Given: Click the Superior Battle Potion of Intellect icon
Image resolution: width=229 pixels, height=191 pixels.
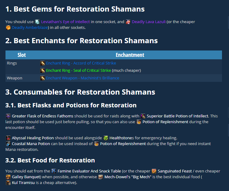Looking at the screenshot, I should pyautogui.click(x=143, y=116).
